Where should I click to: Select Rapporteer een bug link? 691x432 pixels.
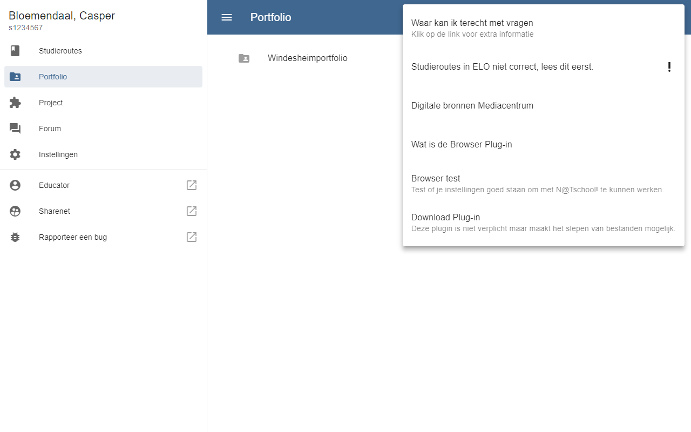(x=103, y=237)
